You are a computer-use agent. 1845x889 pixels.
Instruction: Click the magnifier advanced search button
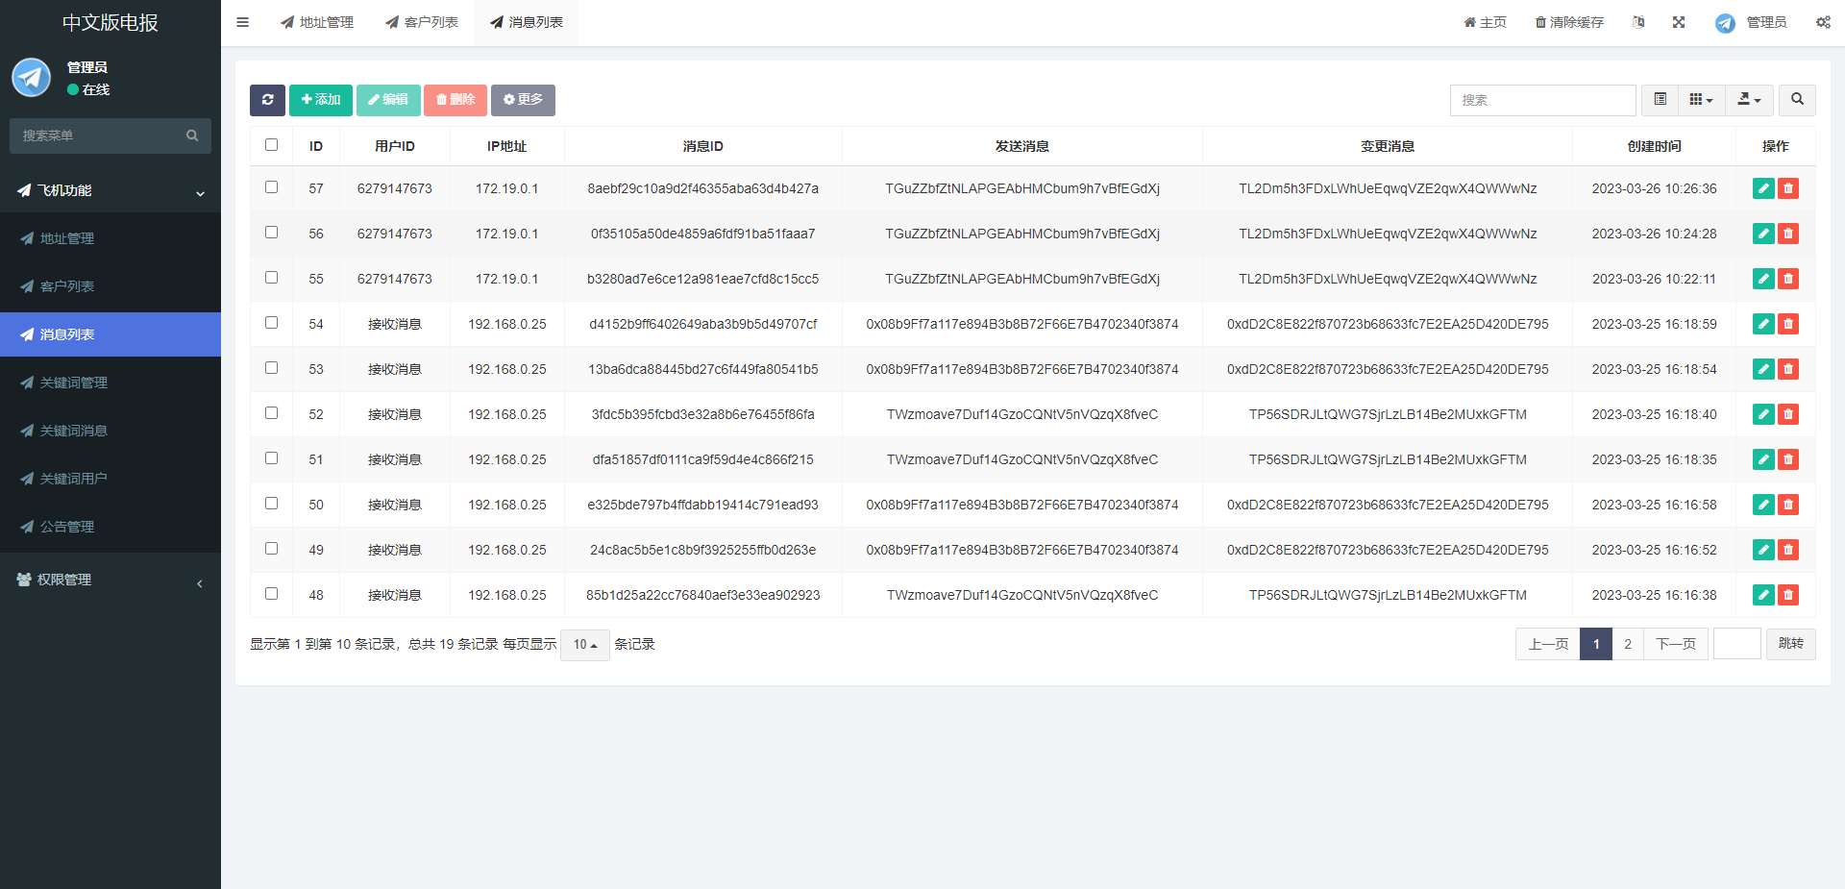1797,100
